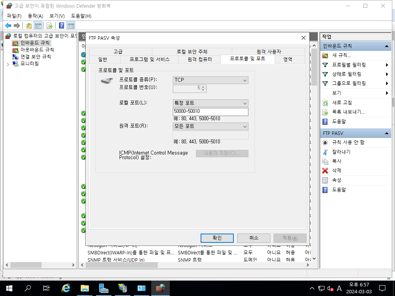Click the export list toolbar icon
The width and height of the screenshot is (395, 296).
coord(50,25)
